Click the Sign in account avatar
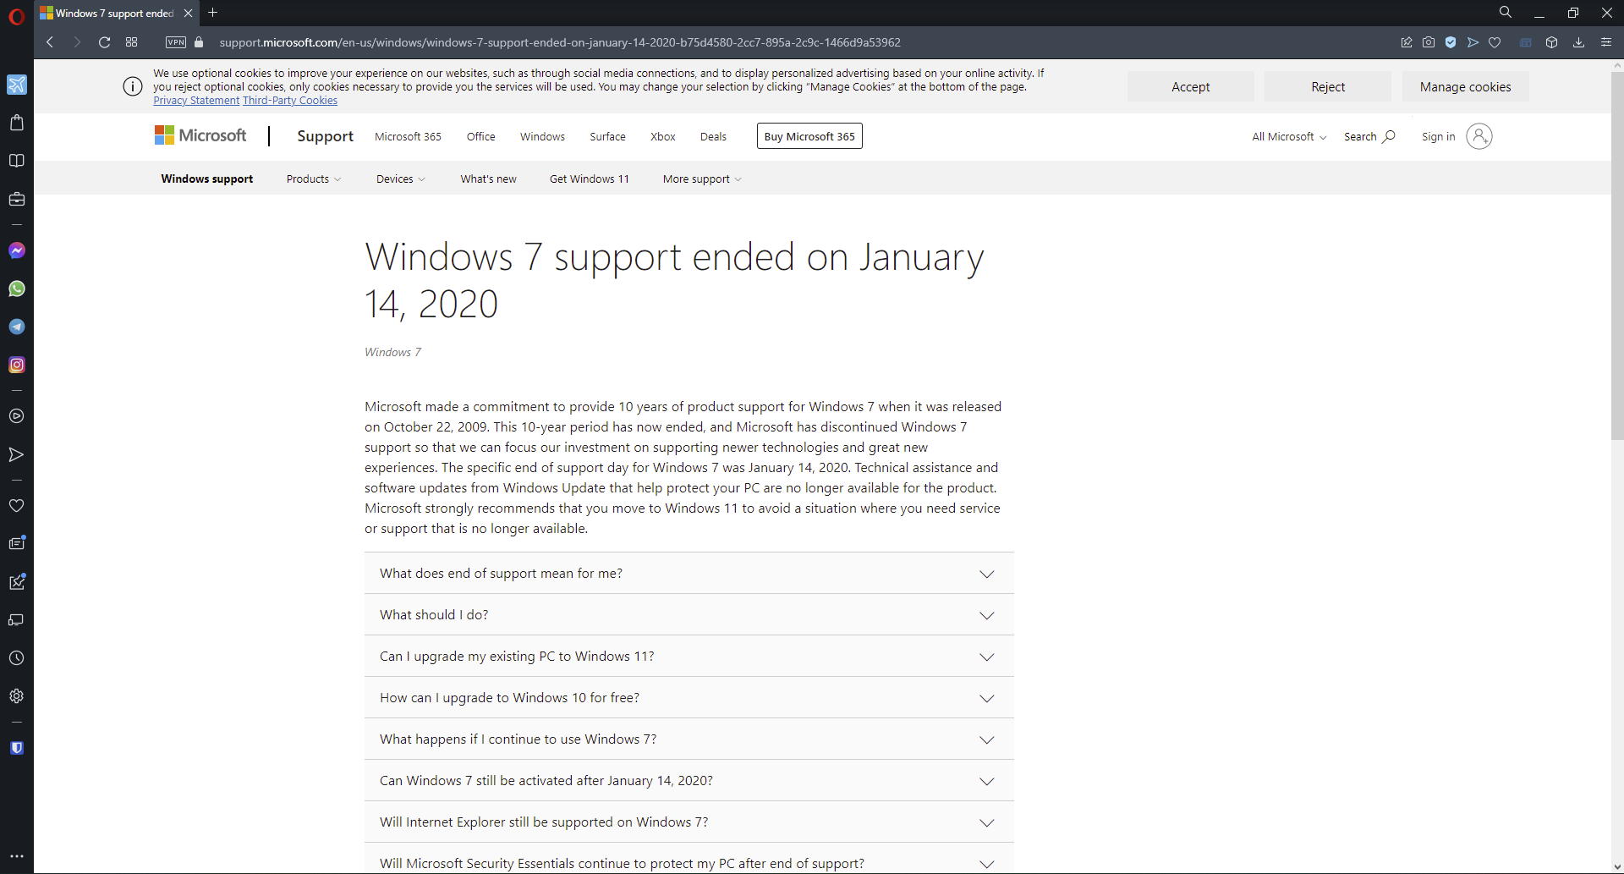The image size is (1624, 874). tap(1479, 136)
